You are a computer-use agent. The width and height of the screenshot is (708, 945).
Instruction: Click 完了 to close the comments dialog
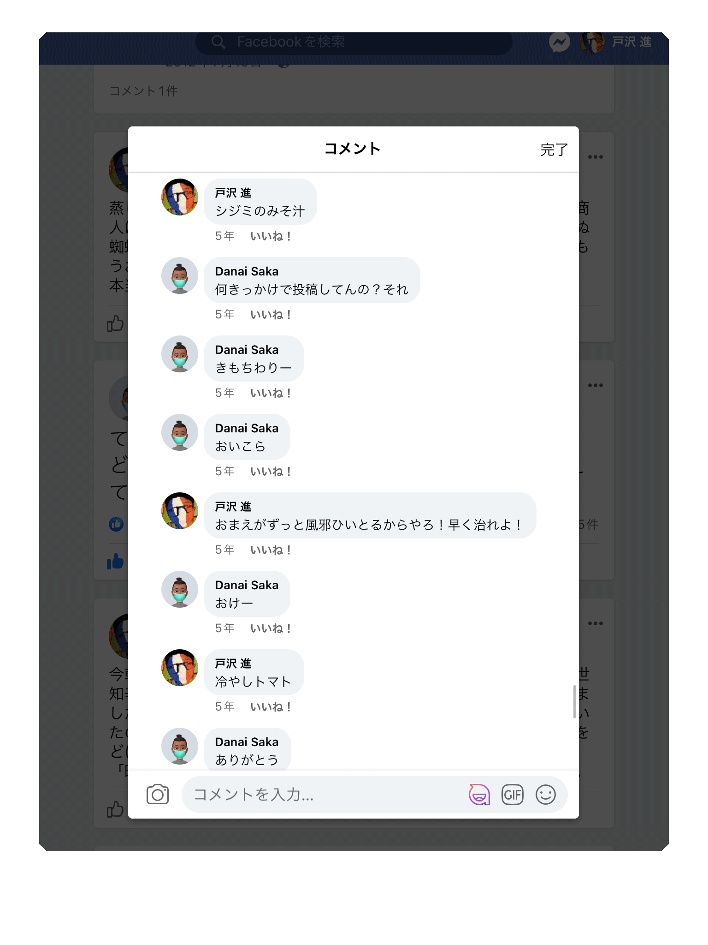point(554,150)
